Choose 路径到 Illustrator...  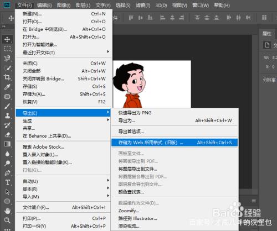pyautogui.click(x=175, y=218)
